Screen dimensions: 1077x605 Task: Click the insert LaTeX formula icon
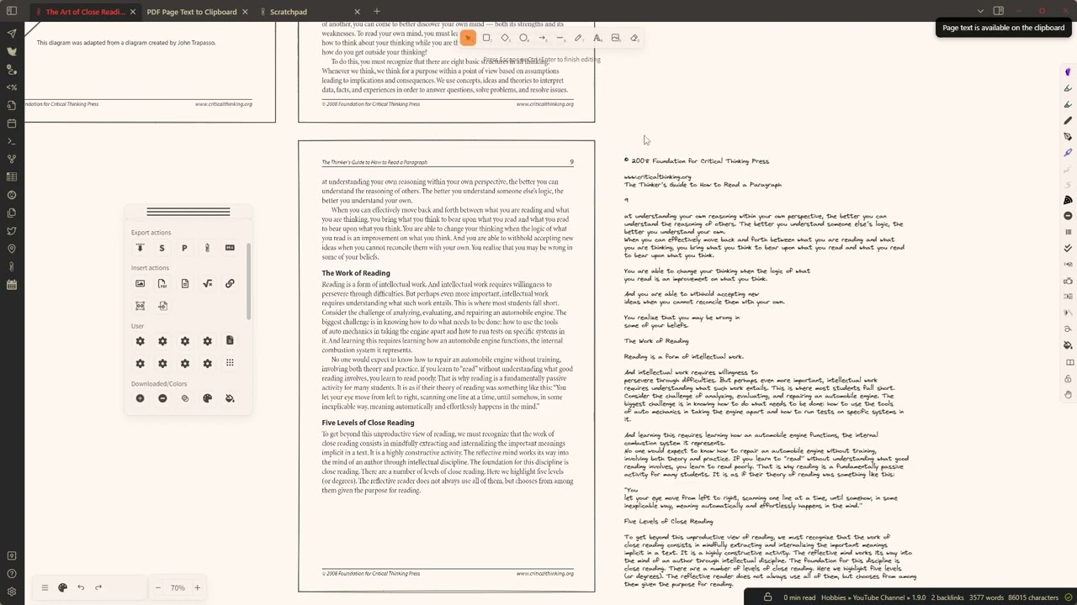(x=207, y=283)
